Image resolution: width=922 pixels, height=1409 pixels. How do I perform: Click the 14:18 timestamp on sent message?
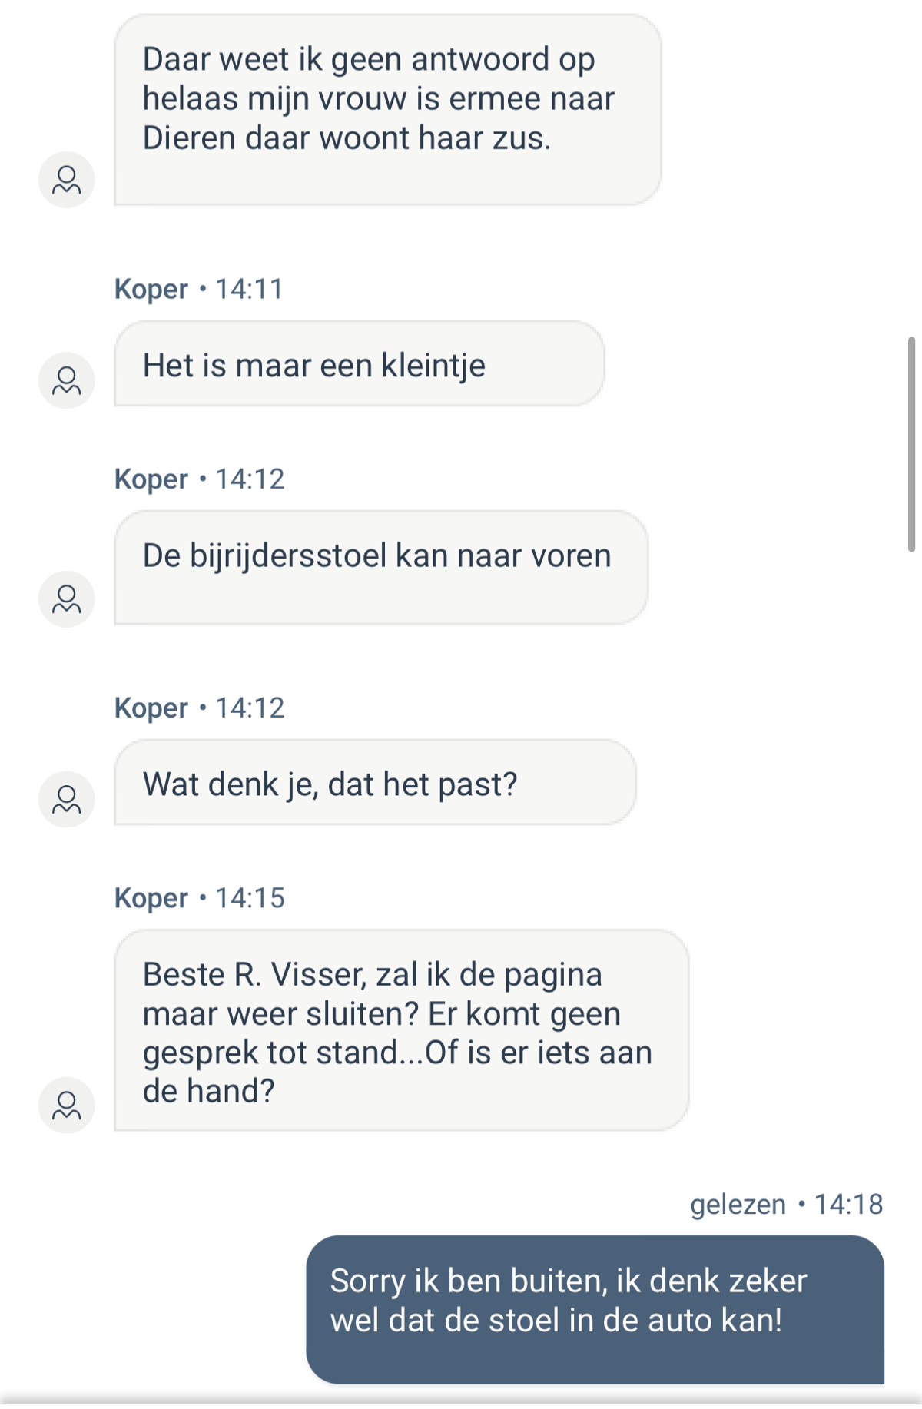848,1205
